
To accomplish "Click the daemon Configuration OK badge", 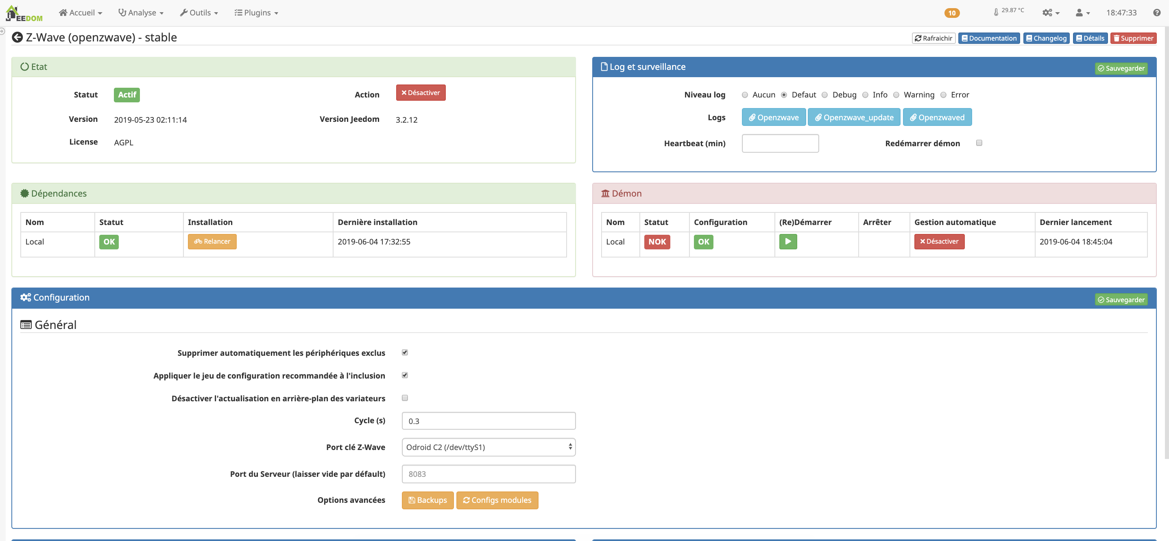I will click(x=703, y=242).
